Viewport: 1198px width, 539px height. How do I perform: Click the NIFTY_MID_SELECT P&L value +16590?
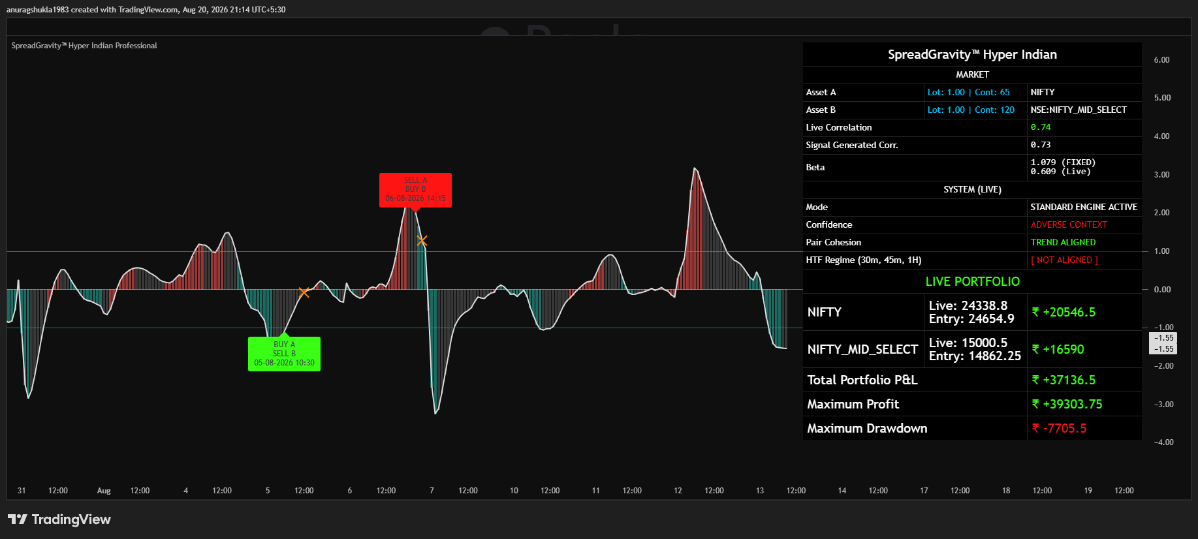1058,350
